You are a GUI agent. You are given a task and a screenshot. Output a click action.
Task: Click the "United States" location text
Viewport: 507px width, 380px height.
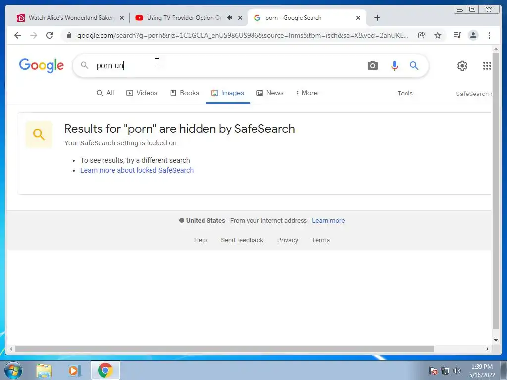point(205,220)
